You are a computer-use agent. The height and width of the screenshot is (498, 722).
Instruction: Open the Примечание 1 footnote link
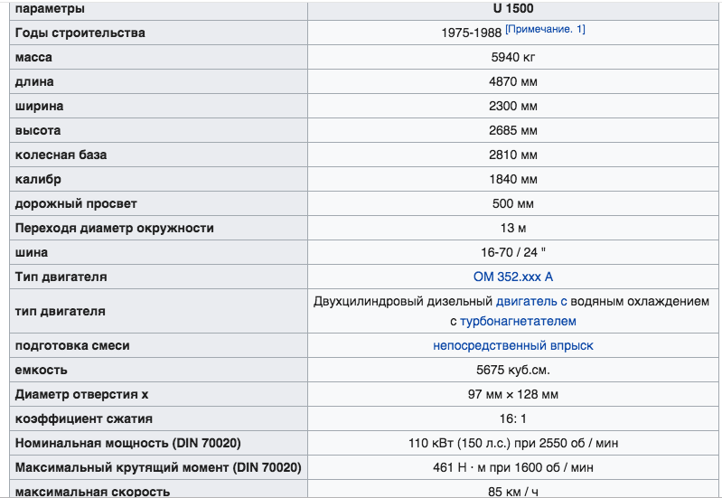(545, 29)
